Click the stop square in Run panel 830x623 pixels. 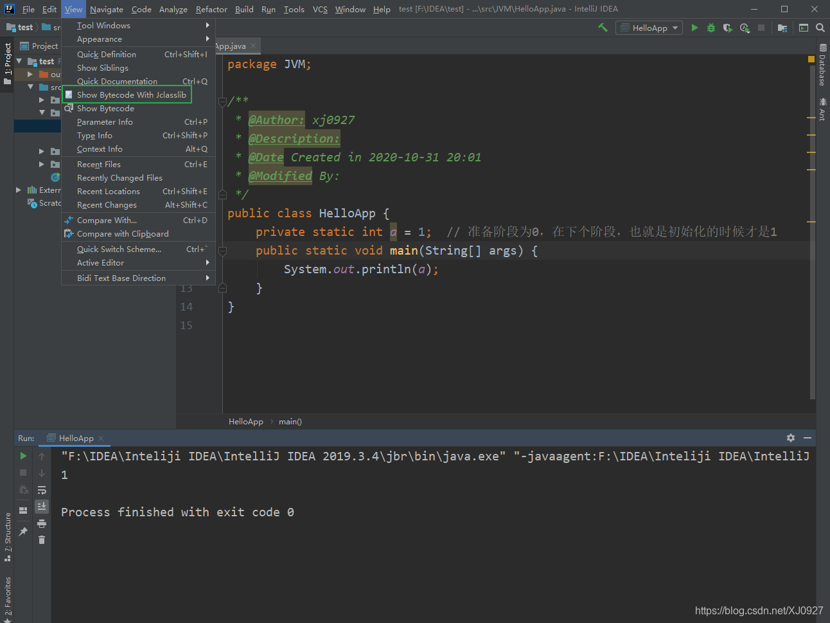click(x=23, y=473)
